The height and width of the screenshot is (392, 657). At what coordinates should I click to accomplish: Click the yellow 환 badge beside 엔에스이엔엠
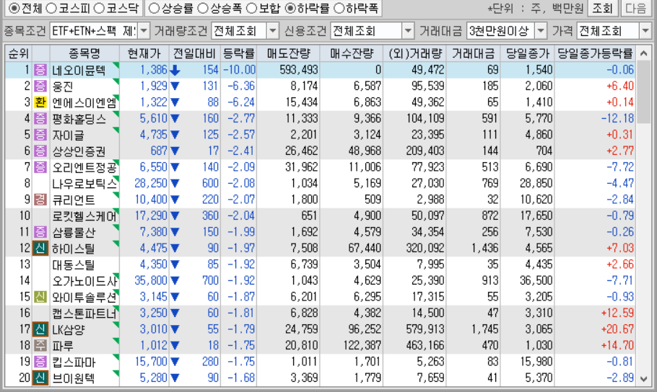pos(40,102)
